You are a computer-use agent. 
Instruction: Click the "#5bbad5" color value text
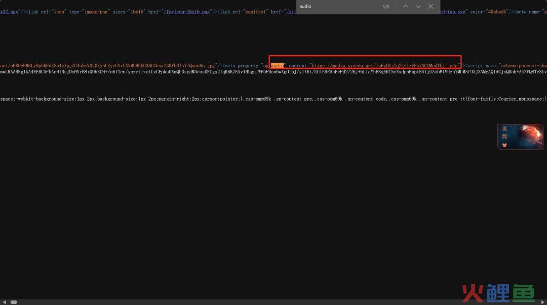(x=497, y=12)
